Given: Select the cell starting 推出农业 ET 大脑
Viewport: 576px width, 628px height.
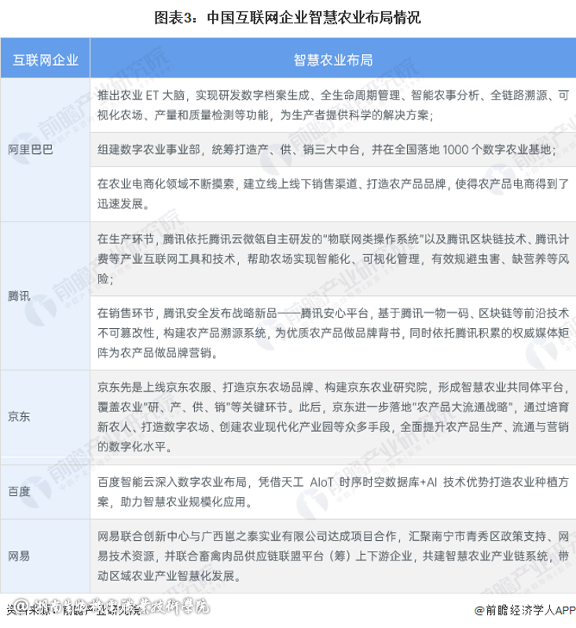Looking at the screenshot, I should coord(333,105).
